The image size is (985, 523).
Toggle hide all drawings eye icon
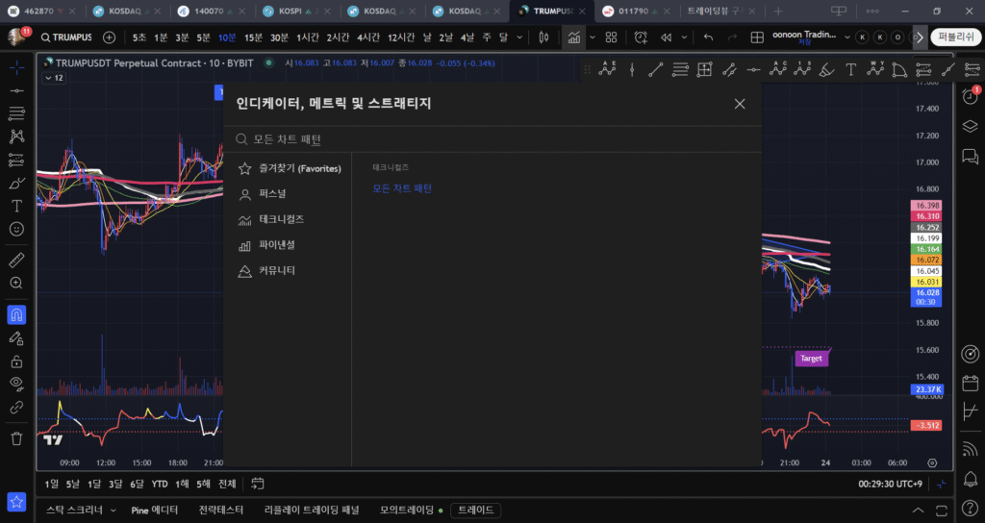point(16,384)
